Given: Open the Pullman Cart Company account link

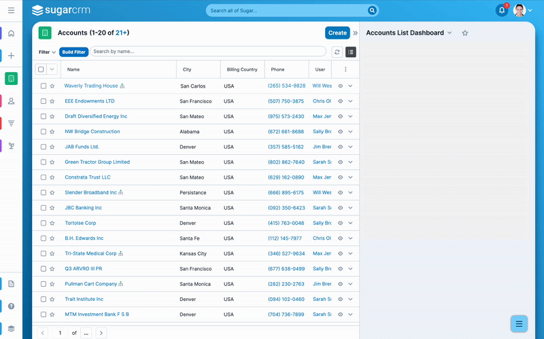Looking at the screenshot, I should click(x=91, y=284).
